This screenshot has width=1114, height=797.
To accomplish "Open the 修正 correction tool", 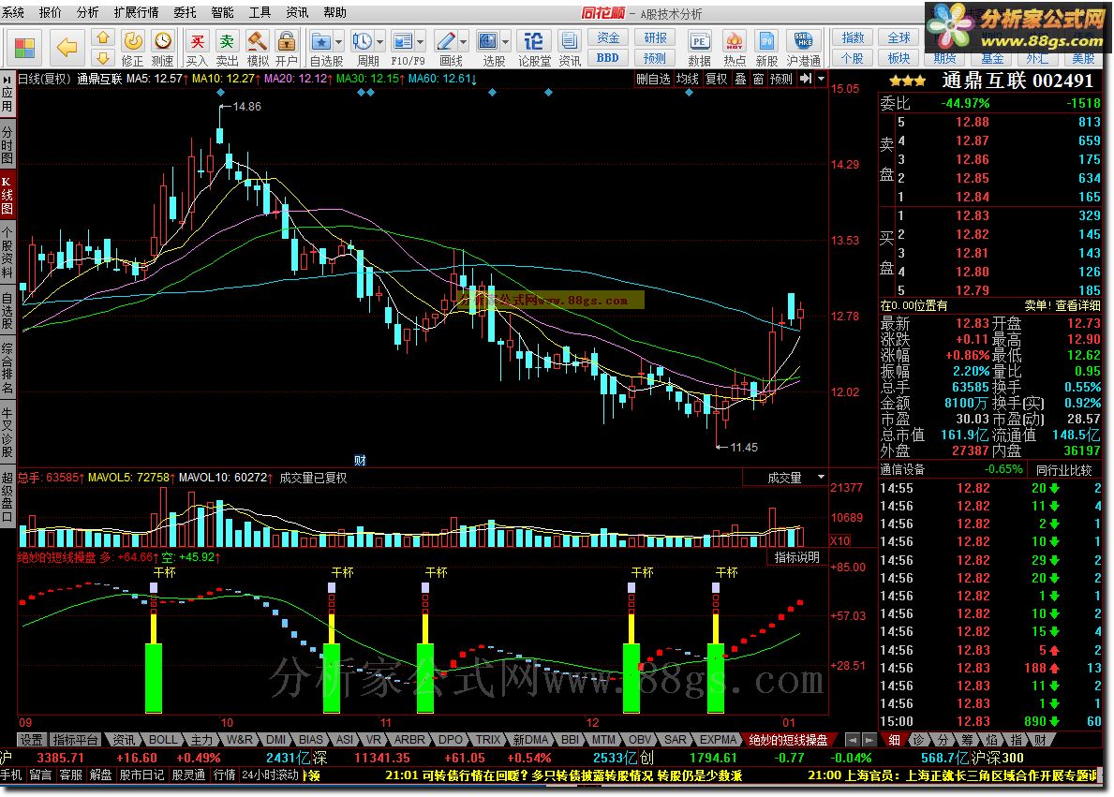I will [x=133, y=49].
